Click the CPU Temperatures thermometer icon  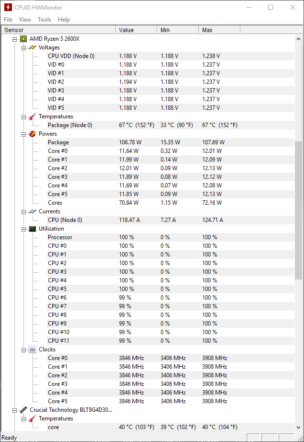pyautogui.click(x=32, y=116)
